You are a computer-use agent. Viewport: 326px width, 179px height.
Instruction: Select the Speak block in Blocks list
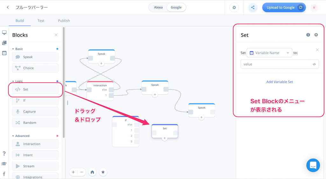(x=35, y=57)
